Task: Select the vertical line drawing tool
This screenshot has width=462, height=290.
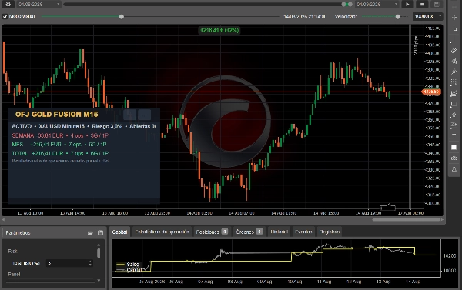Action: click(454, 40)
